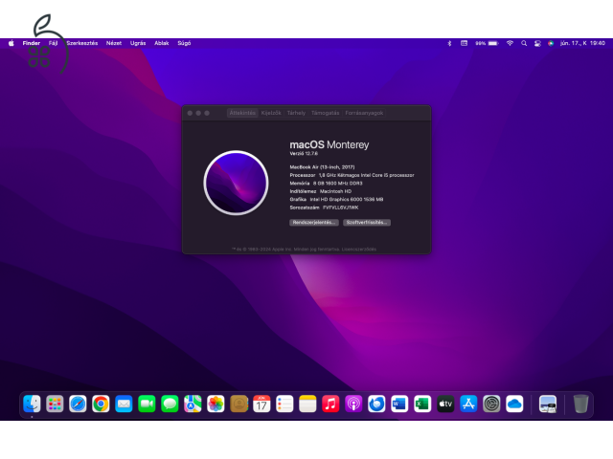This screenshot has width=613, height=459.
Task: Switch to the Támogatás tab
Action: pos(326,113)
